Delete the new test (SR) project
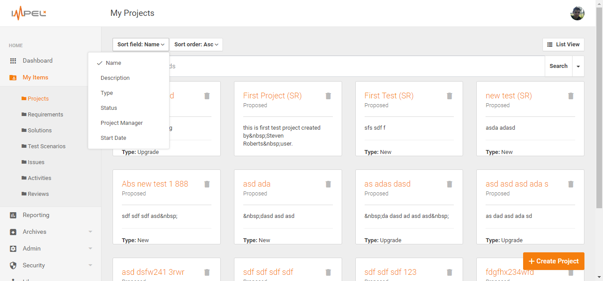The height and width of the screenshot is (281, 603). (x=570, y=96)
